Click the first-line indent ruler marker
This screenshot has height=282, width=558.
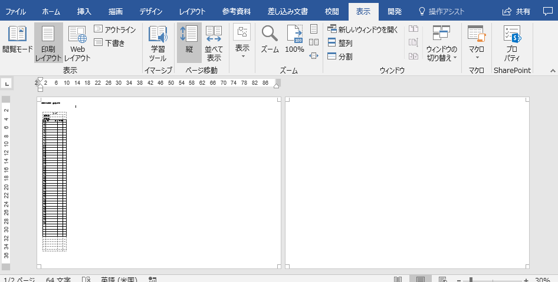coord(40,80)
